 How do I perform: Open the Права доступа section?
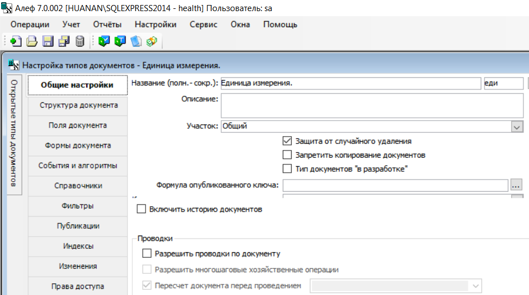tap(78, 286)
